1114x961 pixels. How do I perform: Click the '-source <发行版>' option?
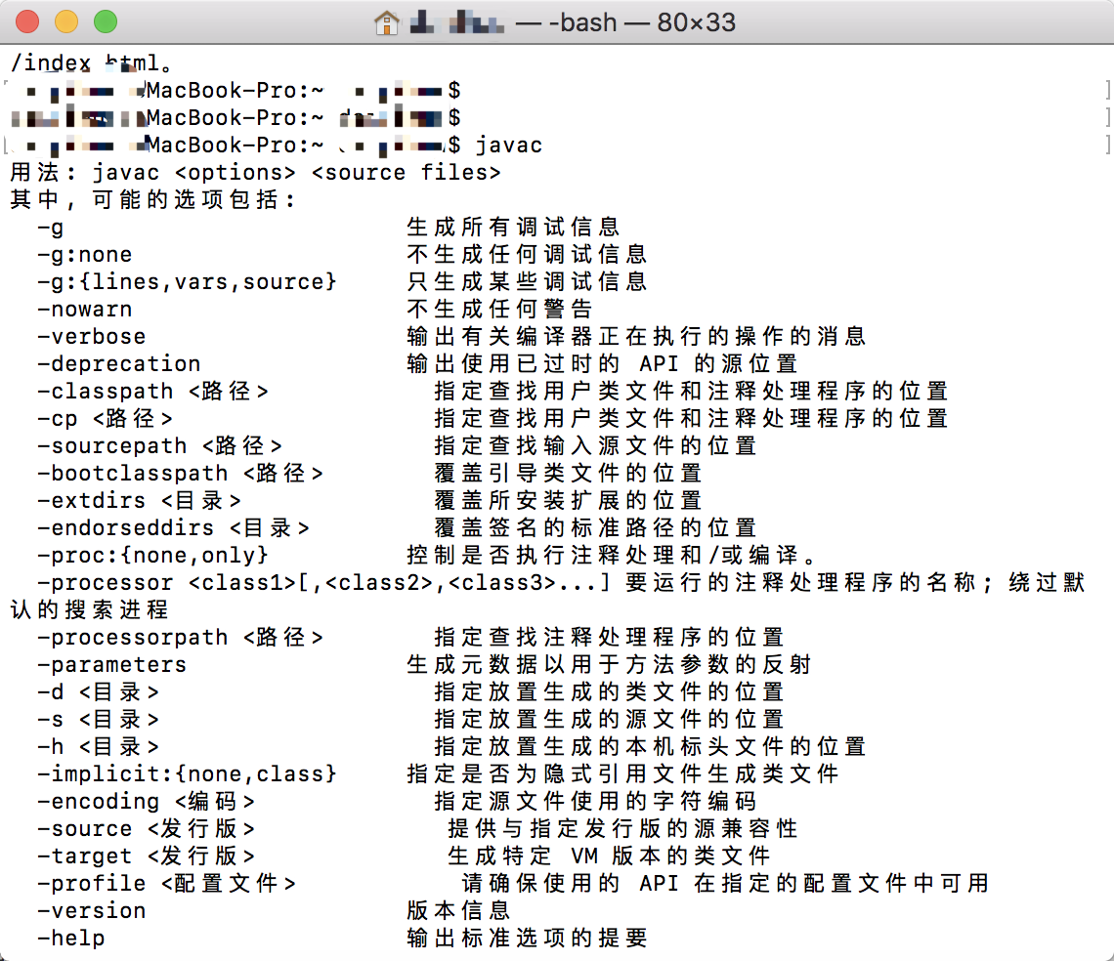pyautogui.click(x=147, y=829)
